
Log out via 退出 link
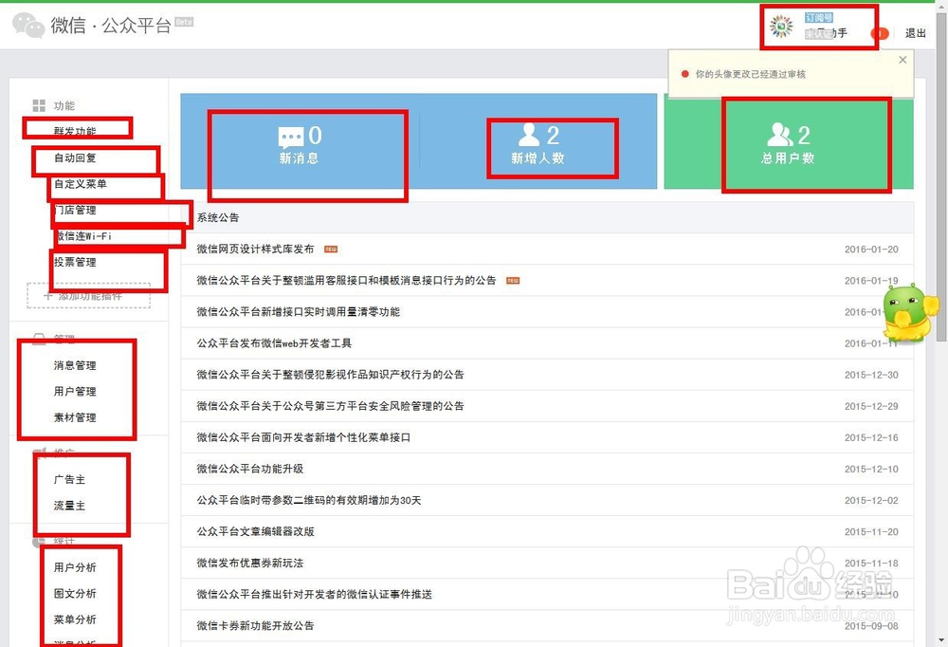(x=916, y=33)
